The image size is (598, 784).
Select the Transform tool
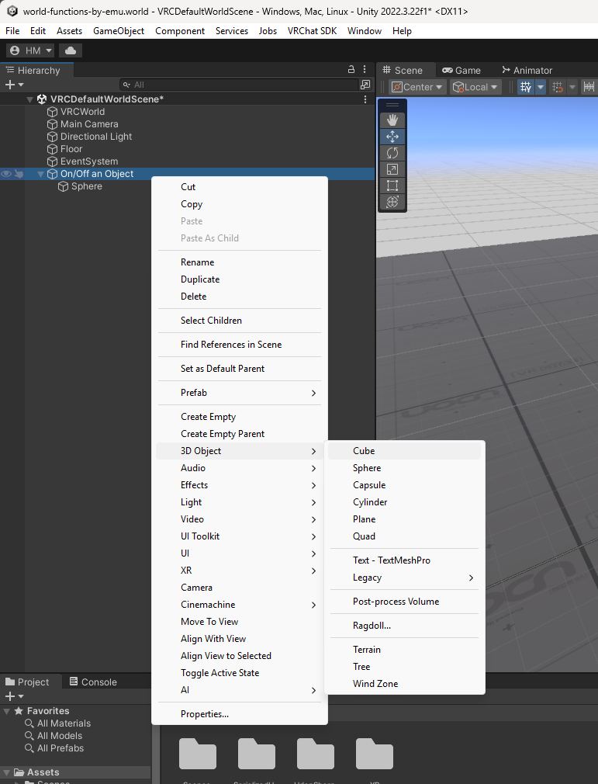click(392, 202)
